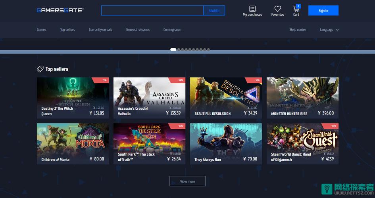
Task: Click the Top sellers section heading
Action: coord(57,69)
